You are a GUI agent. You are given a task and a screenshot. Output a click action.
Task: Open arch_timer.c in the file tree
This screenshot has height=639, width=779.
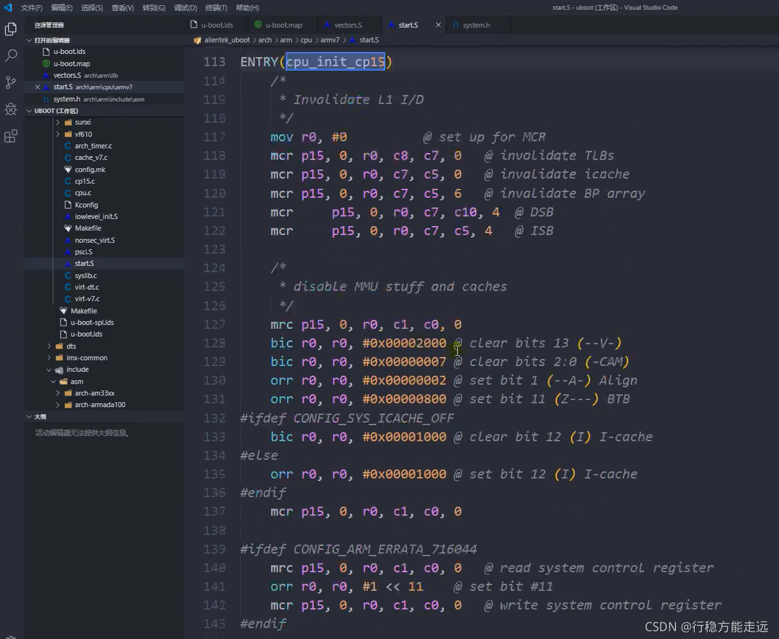[93, 146]
